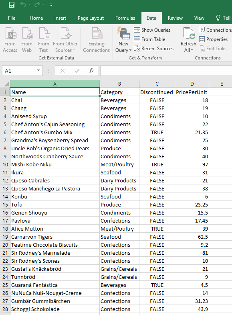232x315 pixels.
Task: Open Existing Connections
Action: 96,40
